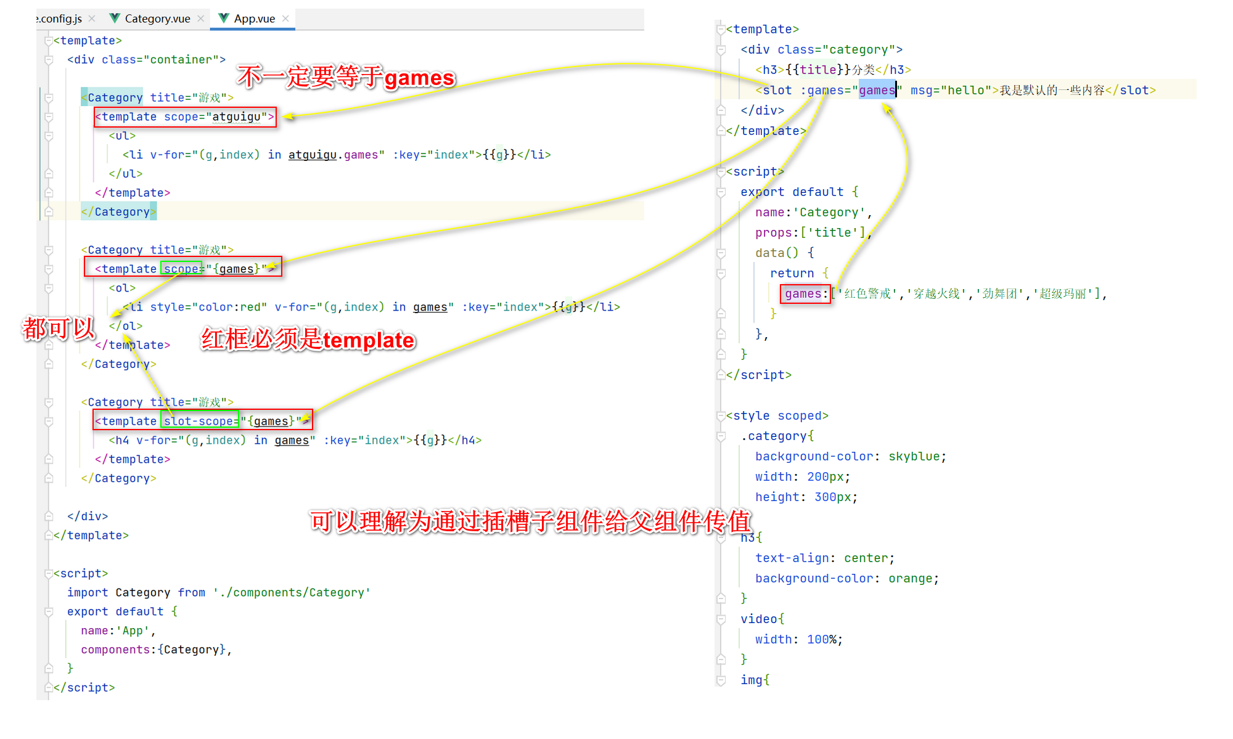The height and width of the screenshot is (739, 1233).
Task: Collapse the return object block
Action: coord(721,273)
